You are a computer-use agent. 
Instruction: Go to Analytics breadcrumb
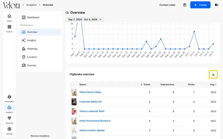click(31, 5)
